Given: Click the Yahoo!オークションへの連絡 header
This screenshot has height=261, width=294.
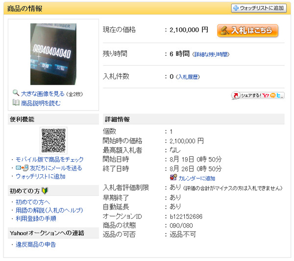Looking at the screenshot, I should pos(53,233).
